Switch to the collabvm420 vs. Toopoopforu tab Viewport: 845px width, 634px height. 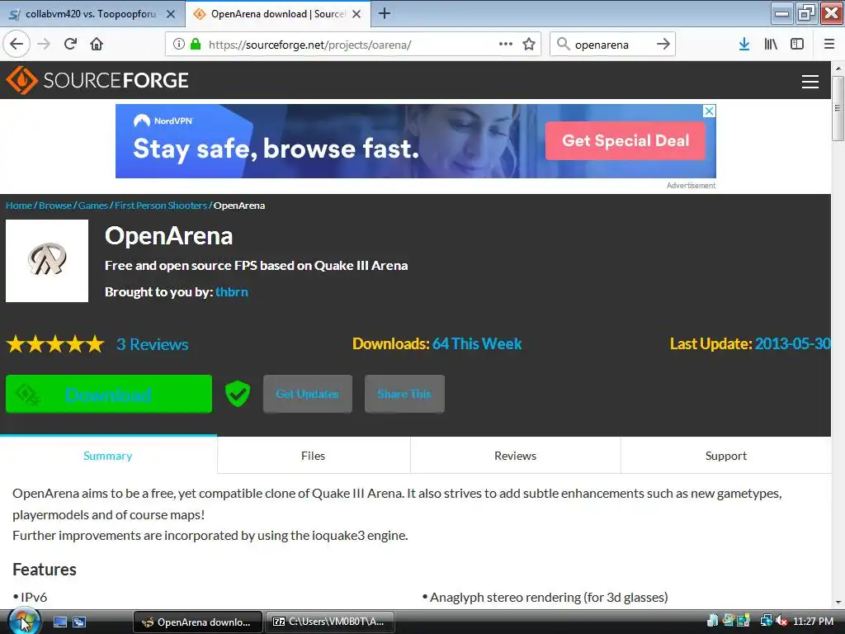(92, 14)
